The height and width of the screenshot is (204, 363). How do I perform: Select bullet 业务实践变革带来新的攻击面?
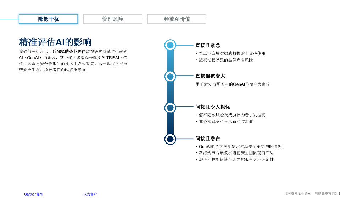click(x=226, y=121)
